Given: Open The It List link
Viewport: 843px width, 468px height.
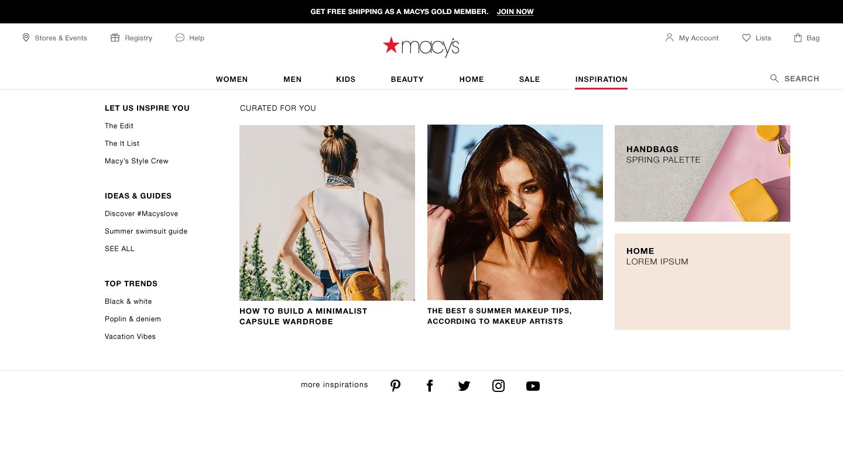Looking at the screenshot, I should [122, 143].
